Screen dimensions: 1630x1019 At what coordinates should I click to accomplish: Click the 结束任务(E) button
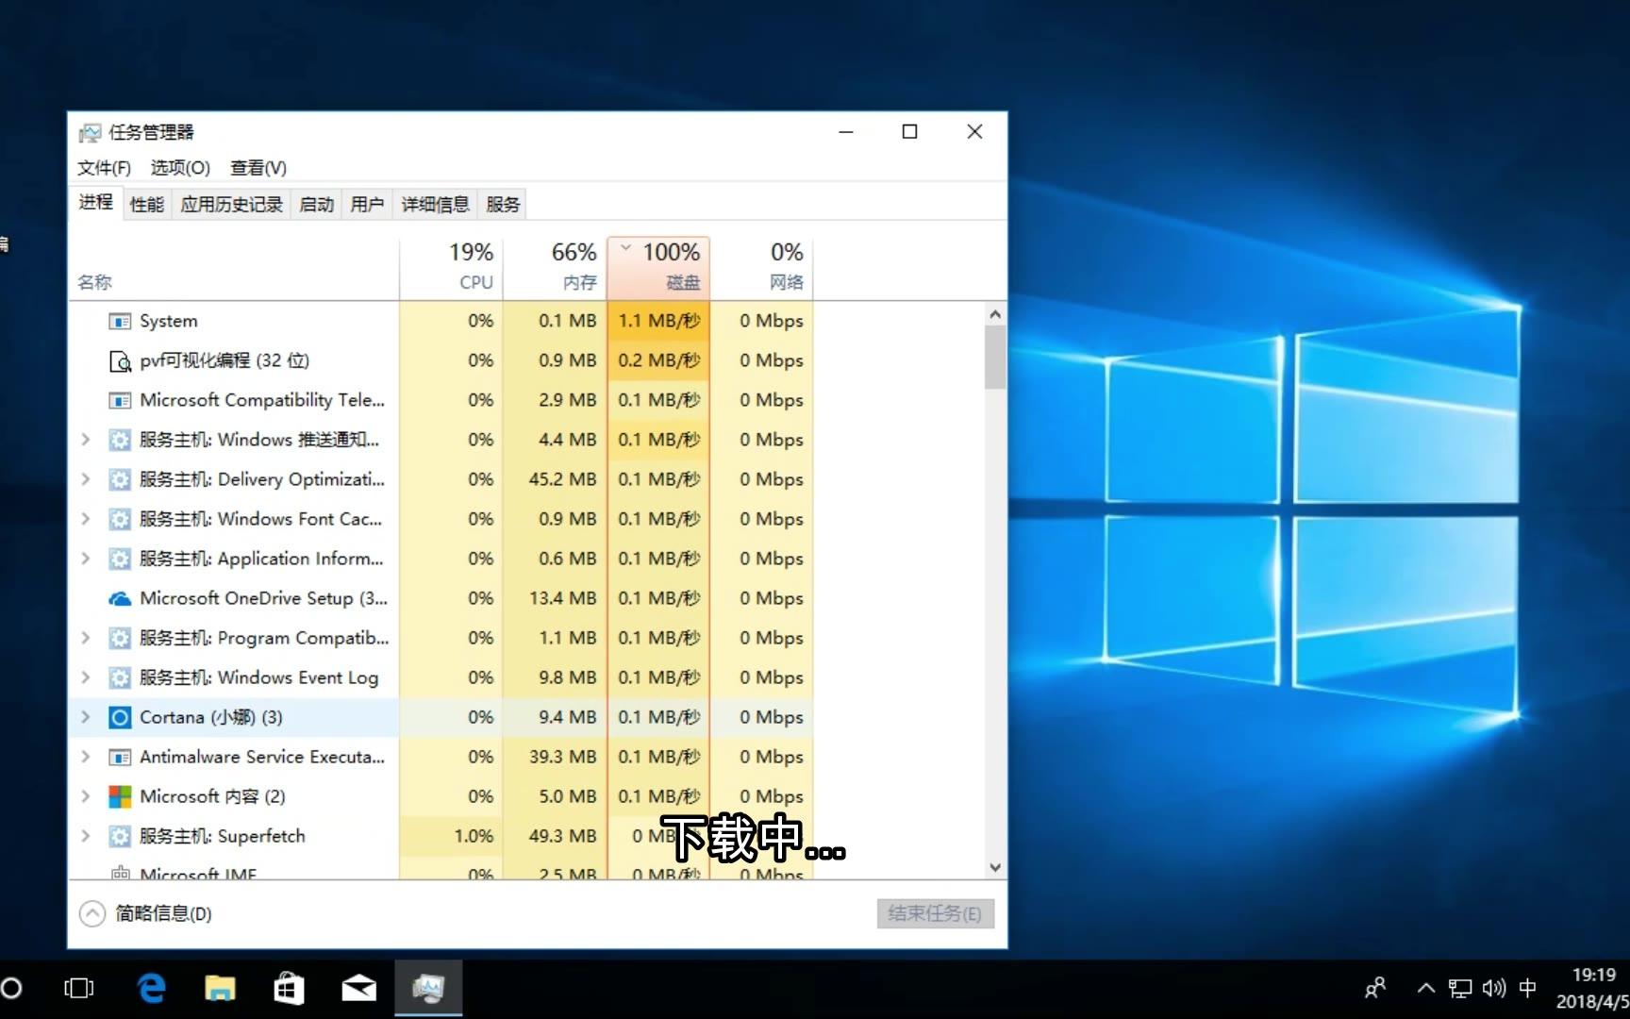pyautogui.click(x=935, y=914)
